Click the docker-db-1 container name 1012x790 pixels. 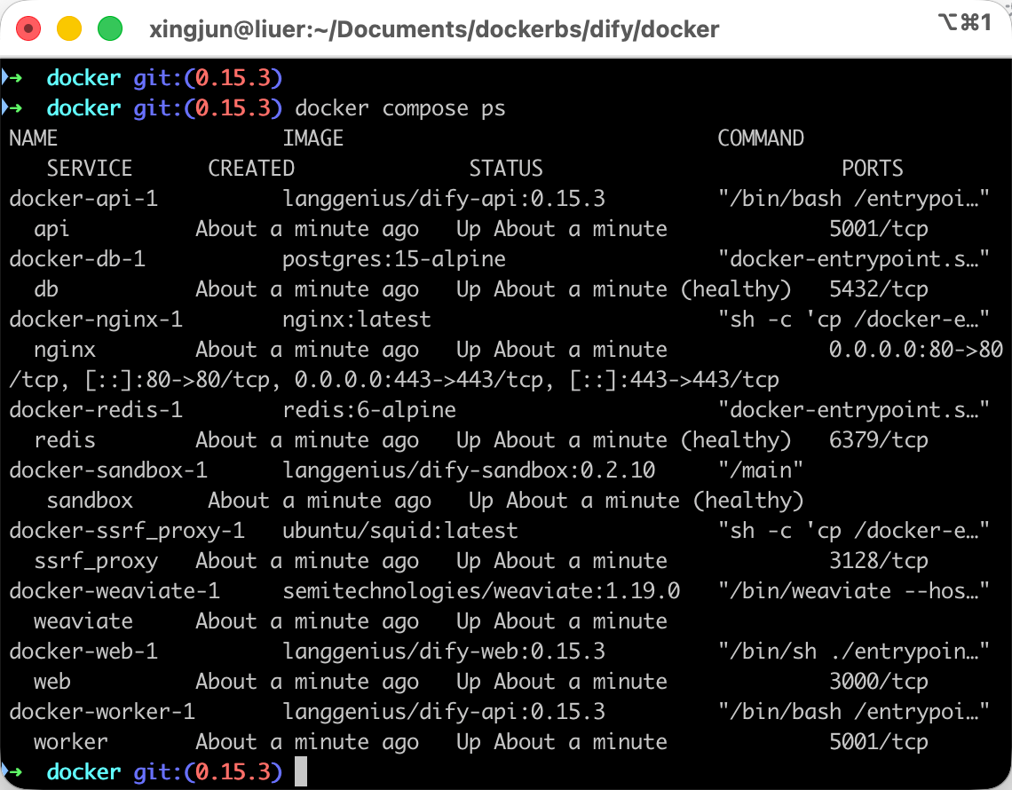click(x=77, y=259)
